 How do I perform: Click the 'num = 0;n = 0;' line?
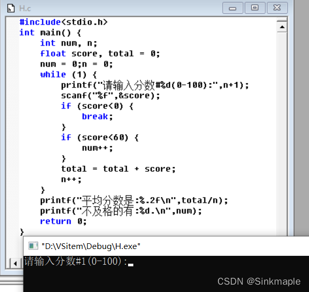pos(76,64)
